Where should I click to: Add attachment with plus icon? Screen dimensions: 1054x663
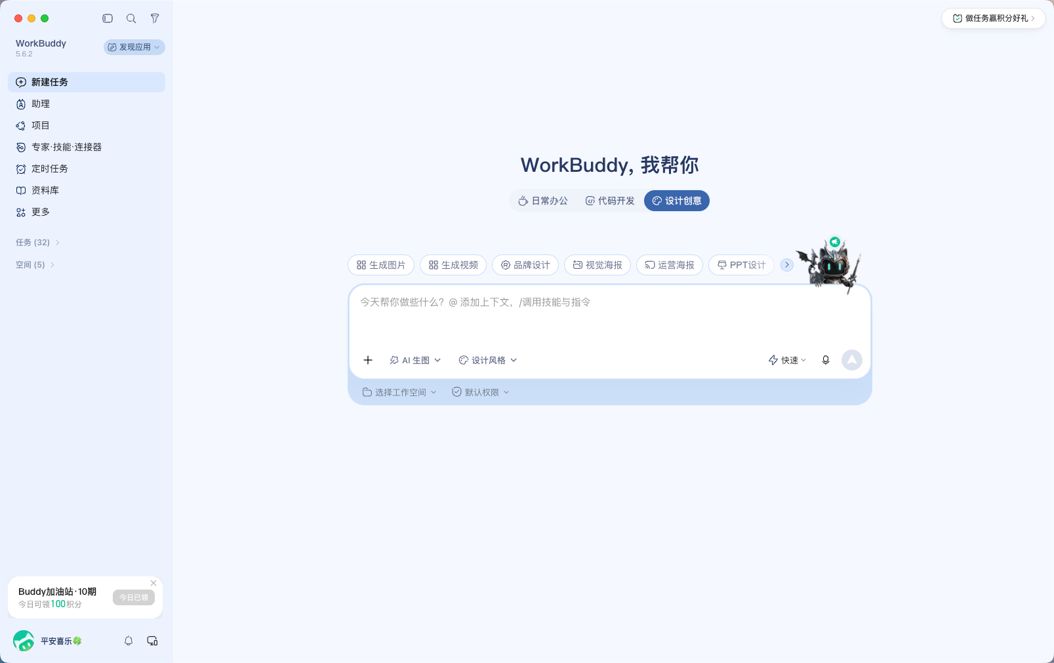click(368, 360)
